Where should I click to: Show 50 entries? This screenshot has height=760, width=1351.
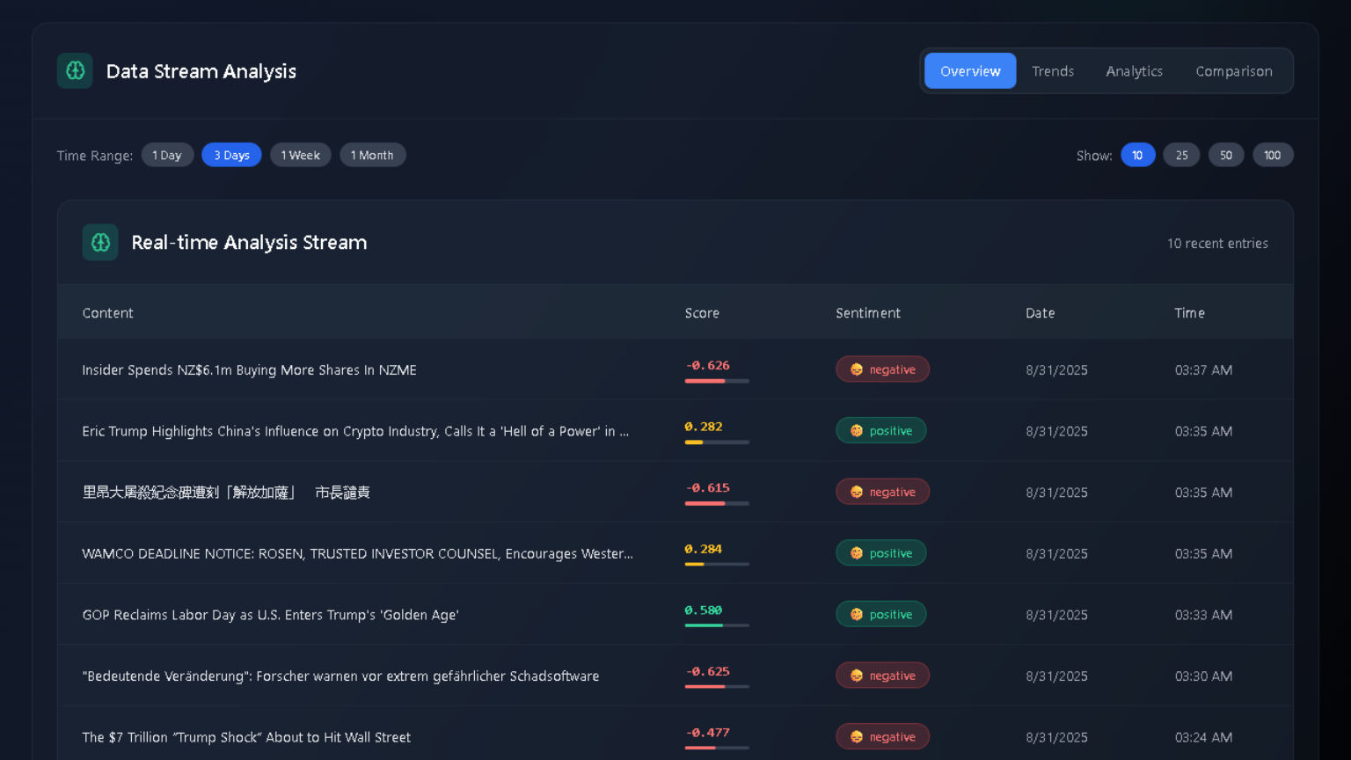click(x=1226, y=155)
